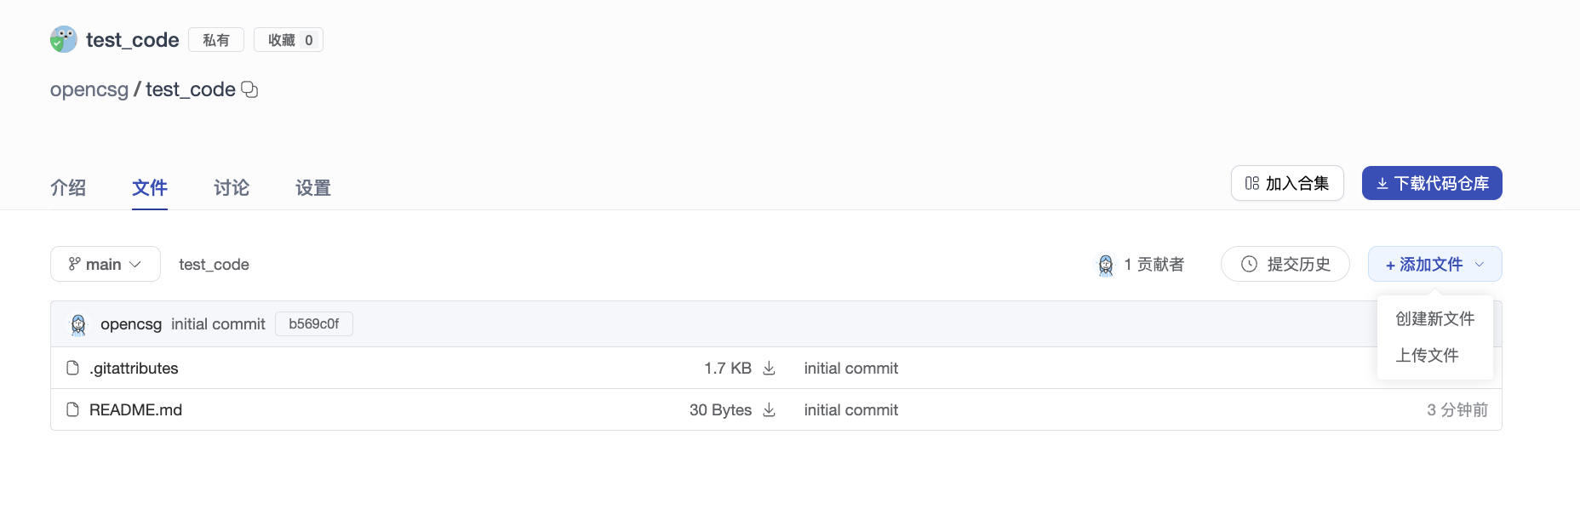Go to the 设置 tab
Viewport: 1580px width, 509px height.
click(313, 187)
